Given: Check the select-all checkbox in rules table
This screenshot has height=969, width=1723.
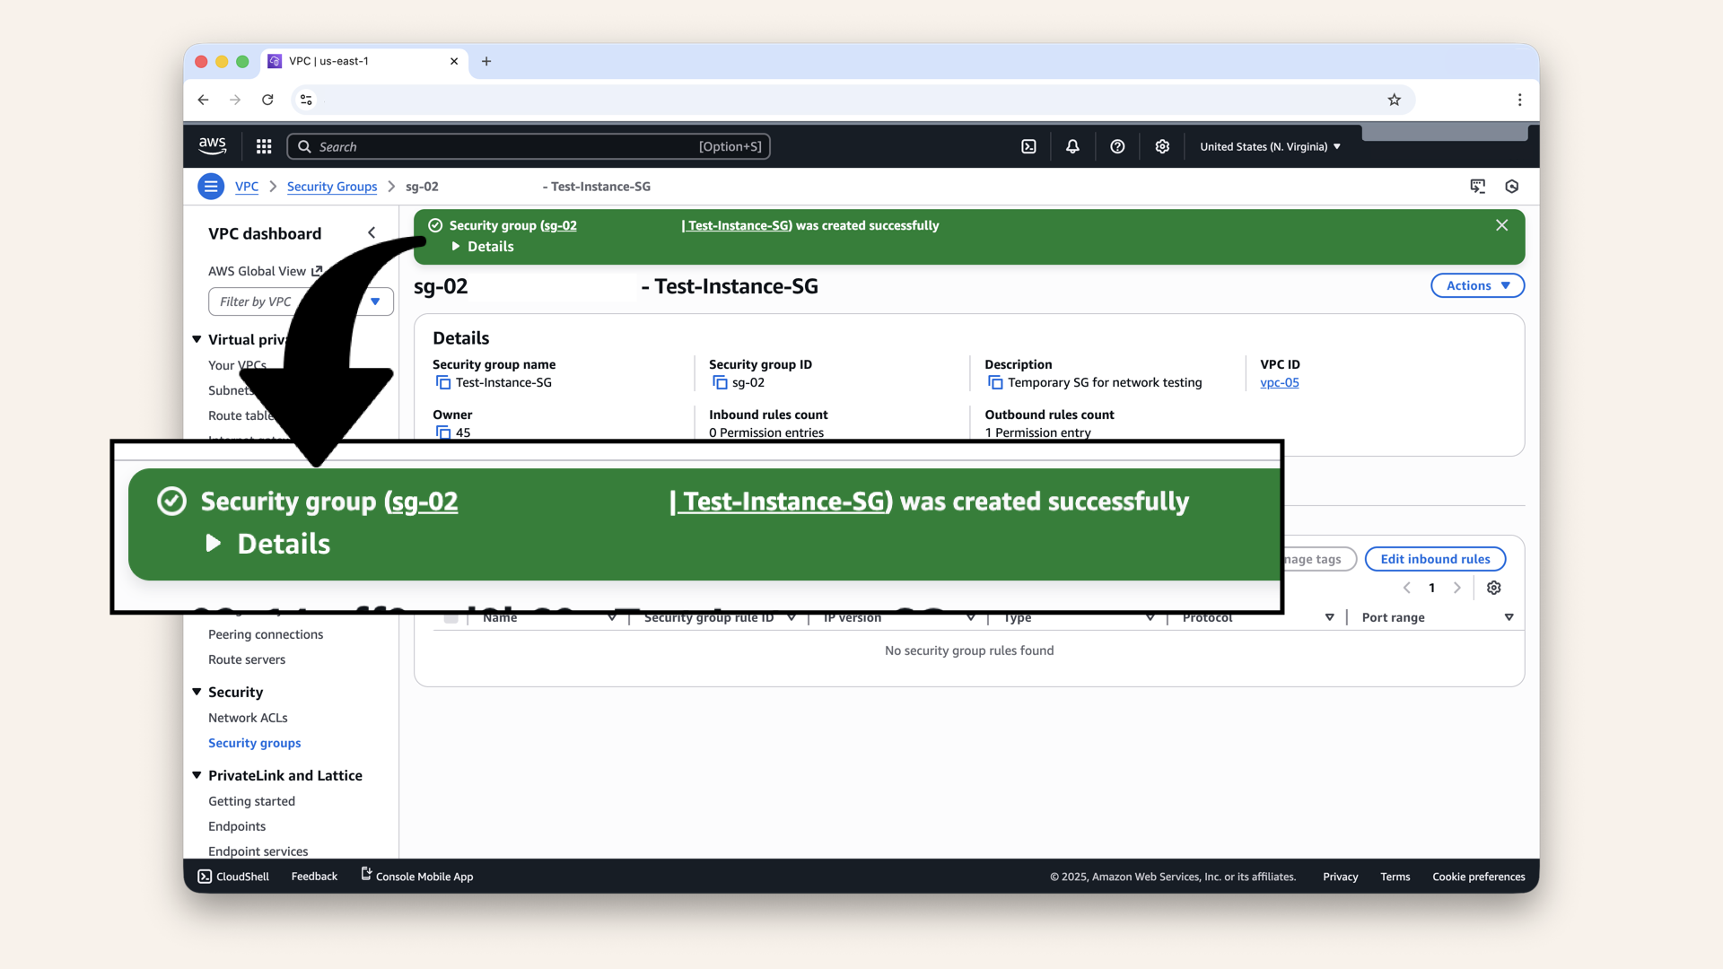Looking at the screenshot, I should pyautogui.click(x=450, y=617).
